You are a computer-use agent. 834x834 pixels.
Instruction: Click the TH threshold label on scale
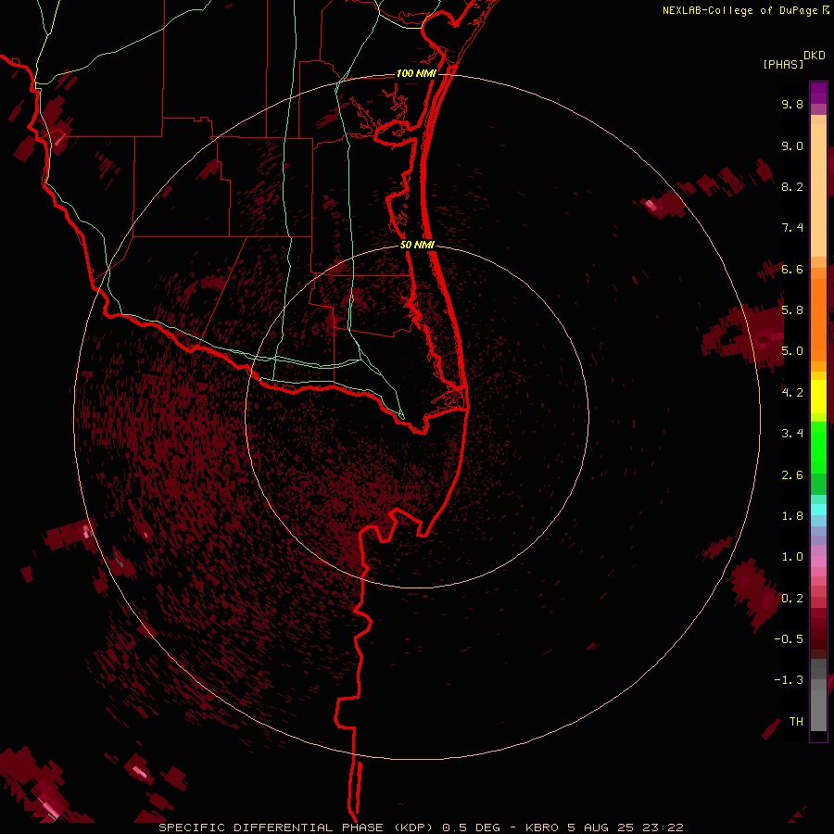796,722
